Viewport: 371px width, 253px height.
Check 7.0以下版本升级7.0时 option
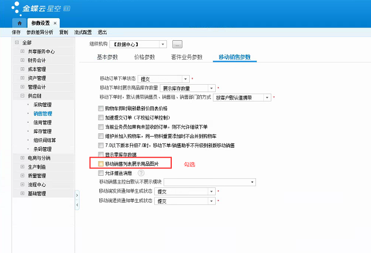point(101,145)
